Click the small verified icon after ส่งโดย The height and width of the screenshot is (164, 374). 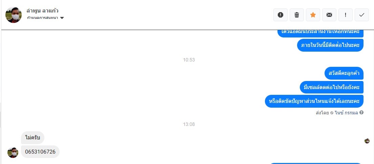332,113
